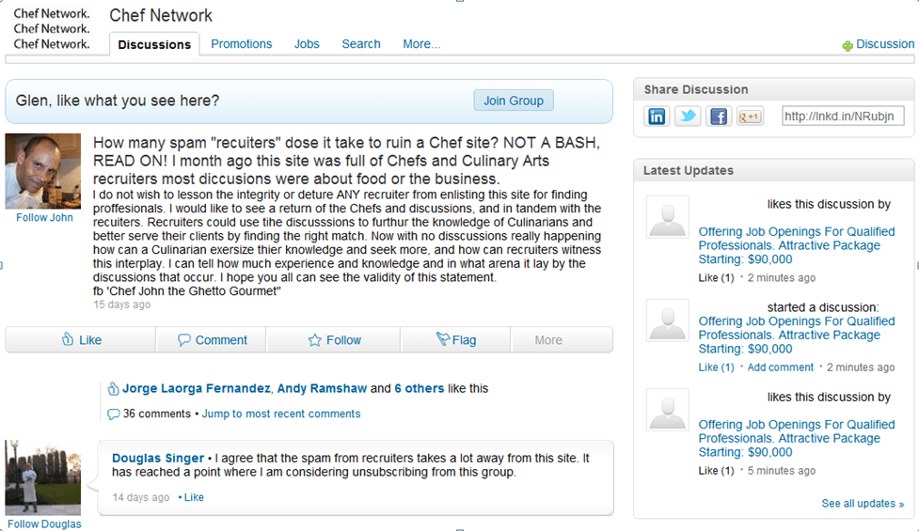
Task: Click Add comment in Latest Updates
Action: pos(780,367)
